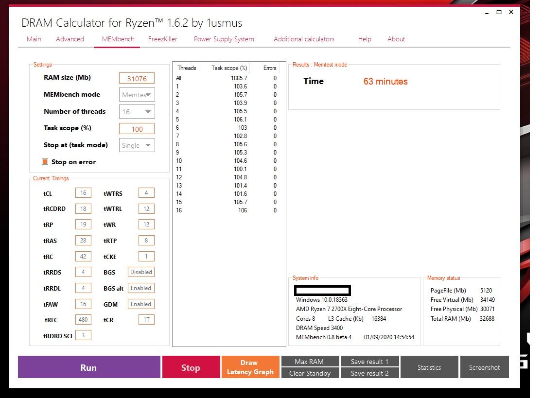Click the tFAW value box

(83, 304)
